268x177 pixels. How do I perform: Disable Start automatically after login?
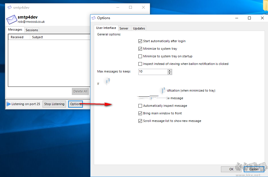(140, 41)
